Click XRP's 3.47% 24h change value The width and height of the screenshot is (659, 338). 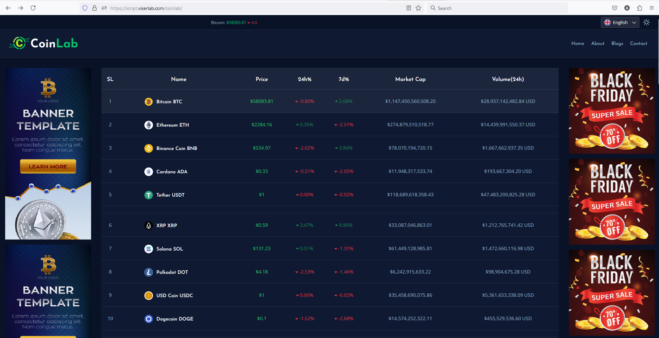(x=305, y=225)
